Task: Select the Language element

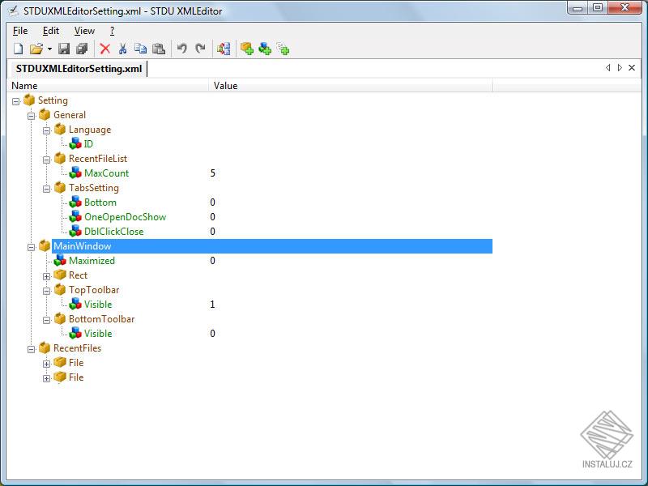Action: 90,130
